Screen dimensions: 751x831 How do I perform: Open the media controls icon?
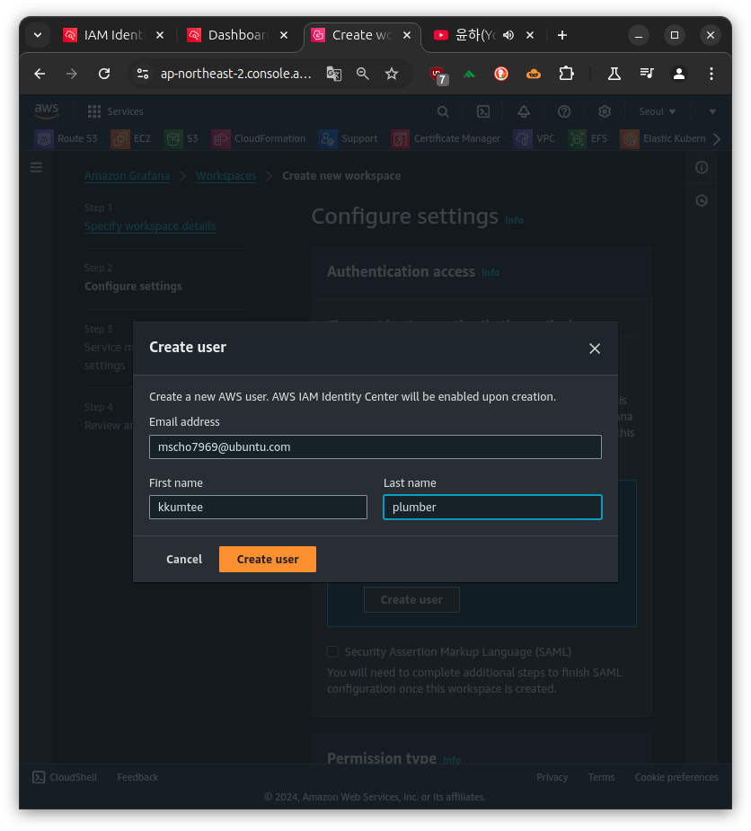(647, 74)
